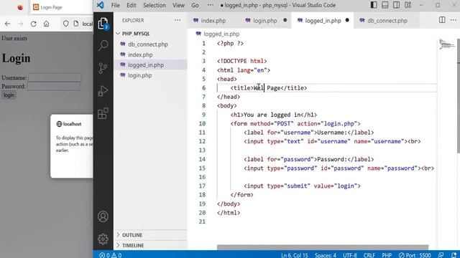Open the Go menu

click(195, 5)
